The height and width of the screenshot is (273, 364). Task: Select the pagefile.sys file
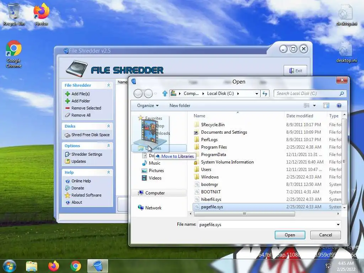point(267,207)
